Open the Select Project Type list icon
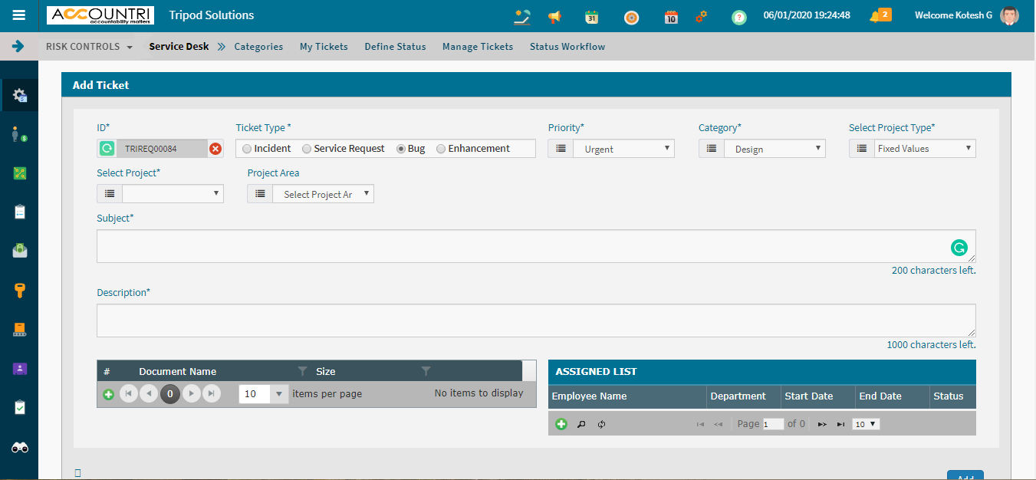 (x=862, y=149)
